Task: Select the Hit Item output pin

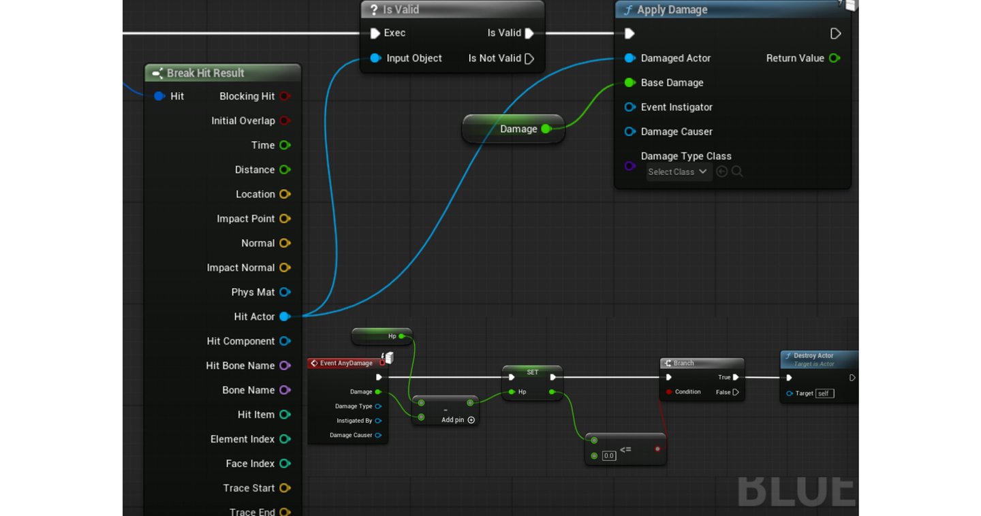Action: pos(285,415)
